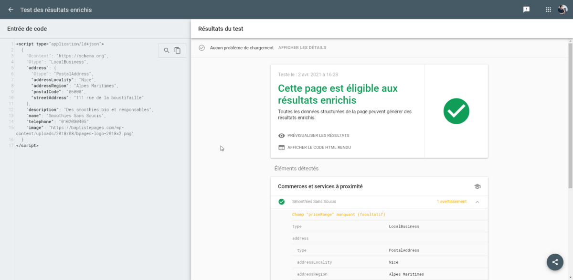Click the back arrow in the header
This screenshot has width=573, height=280.
tap(11, 10)
